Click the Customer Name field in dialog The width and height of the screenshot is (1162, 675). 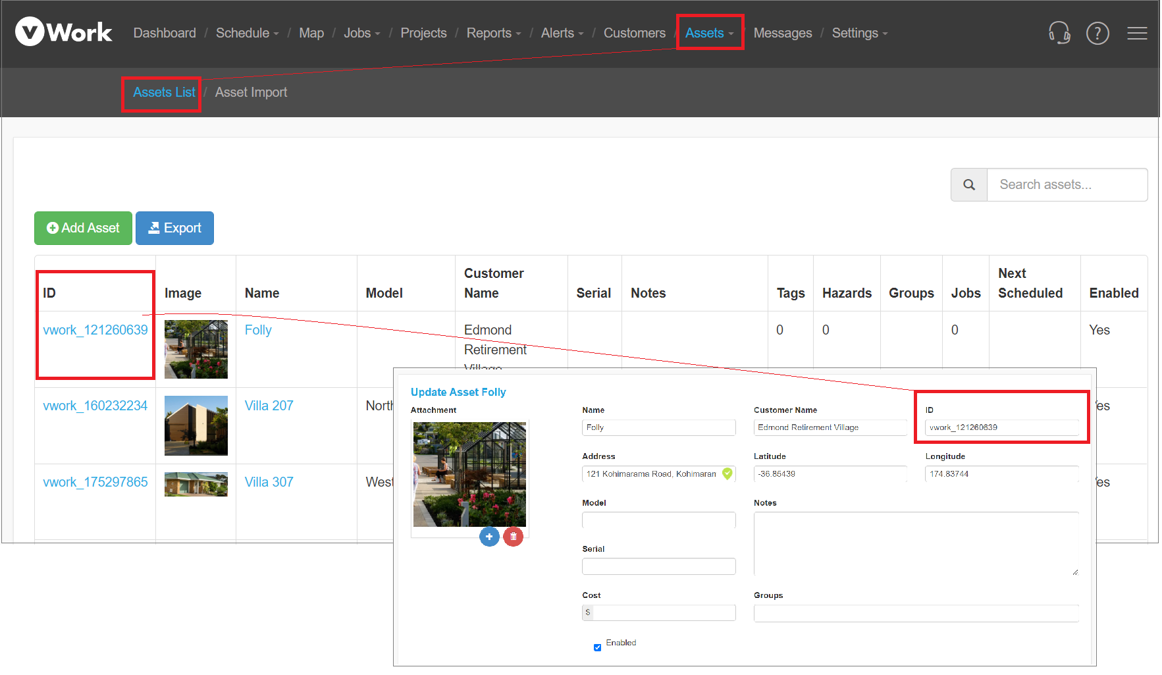click(830, 427)
